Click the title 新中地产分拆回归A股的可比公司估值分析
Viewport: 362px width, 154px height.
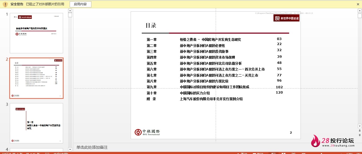tap(211, 63)
